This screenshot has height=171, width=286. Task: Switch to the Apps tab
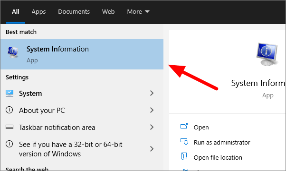(38, 12)
